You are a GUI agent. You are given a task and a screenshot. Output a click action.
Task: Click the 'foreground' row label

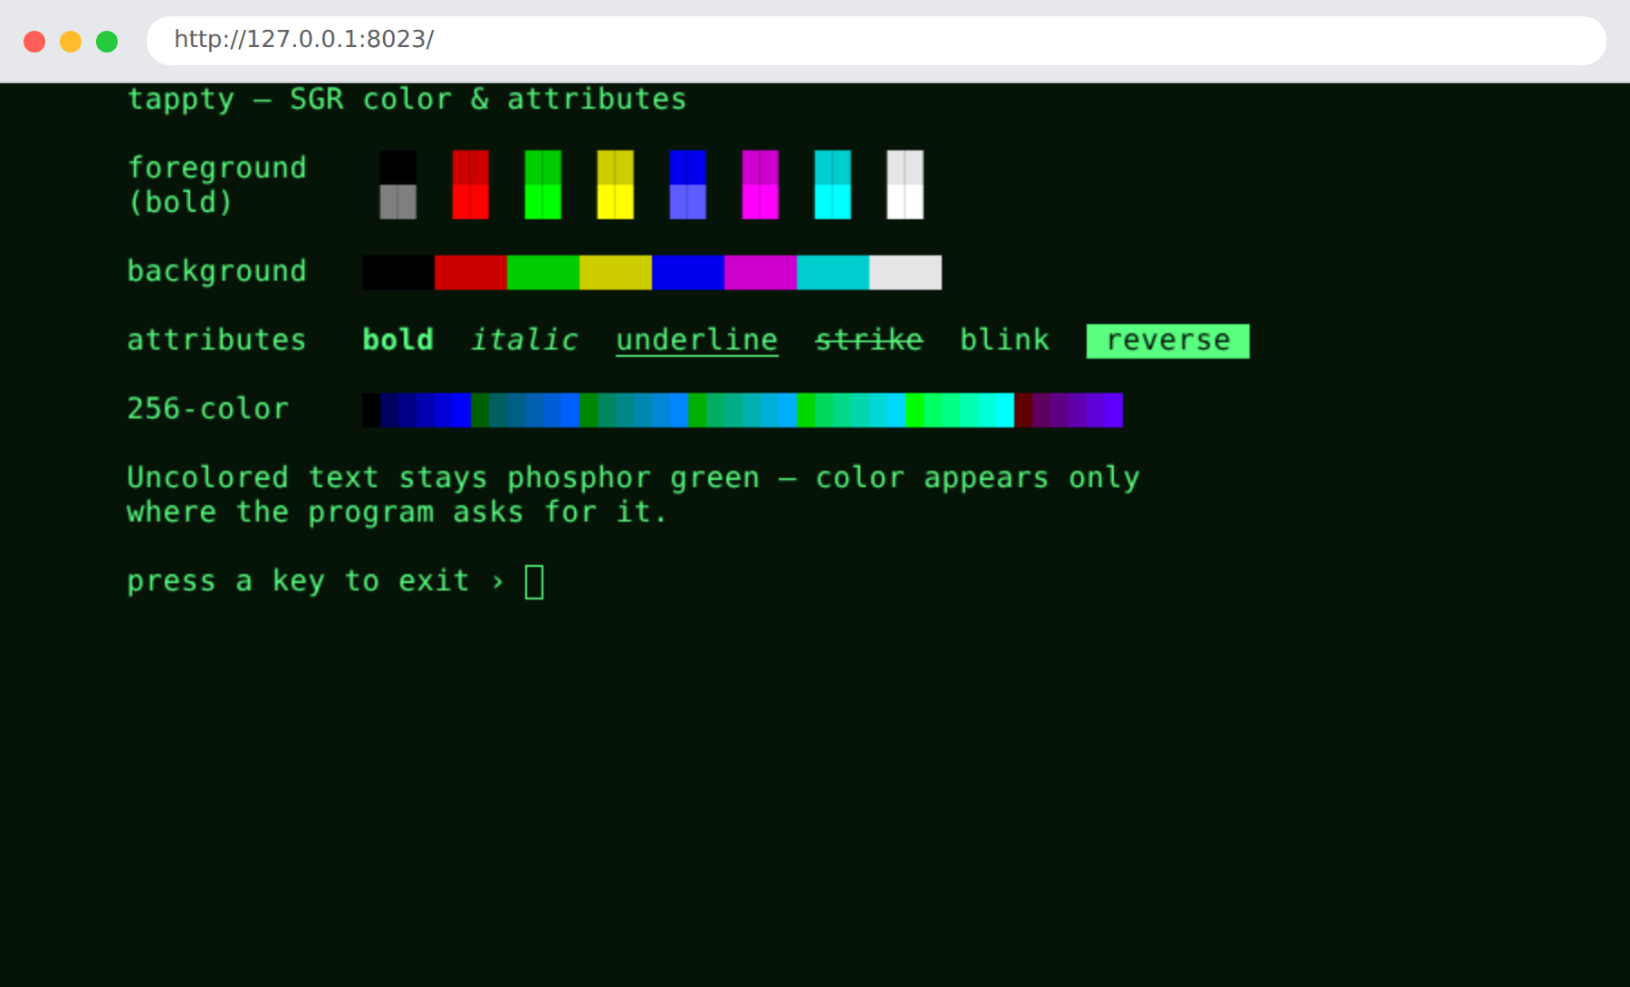[x=217, y=168]
